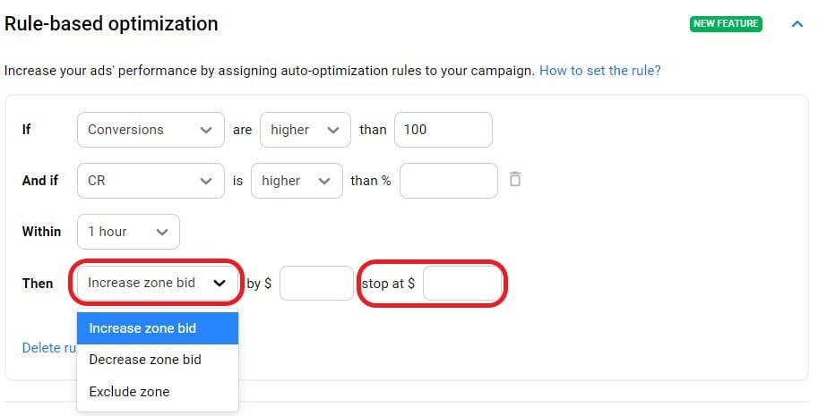818x416 pixels.
Task: Open the first 'higher' comparison dropdown
Action: tap(305, 130)
